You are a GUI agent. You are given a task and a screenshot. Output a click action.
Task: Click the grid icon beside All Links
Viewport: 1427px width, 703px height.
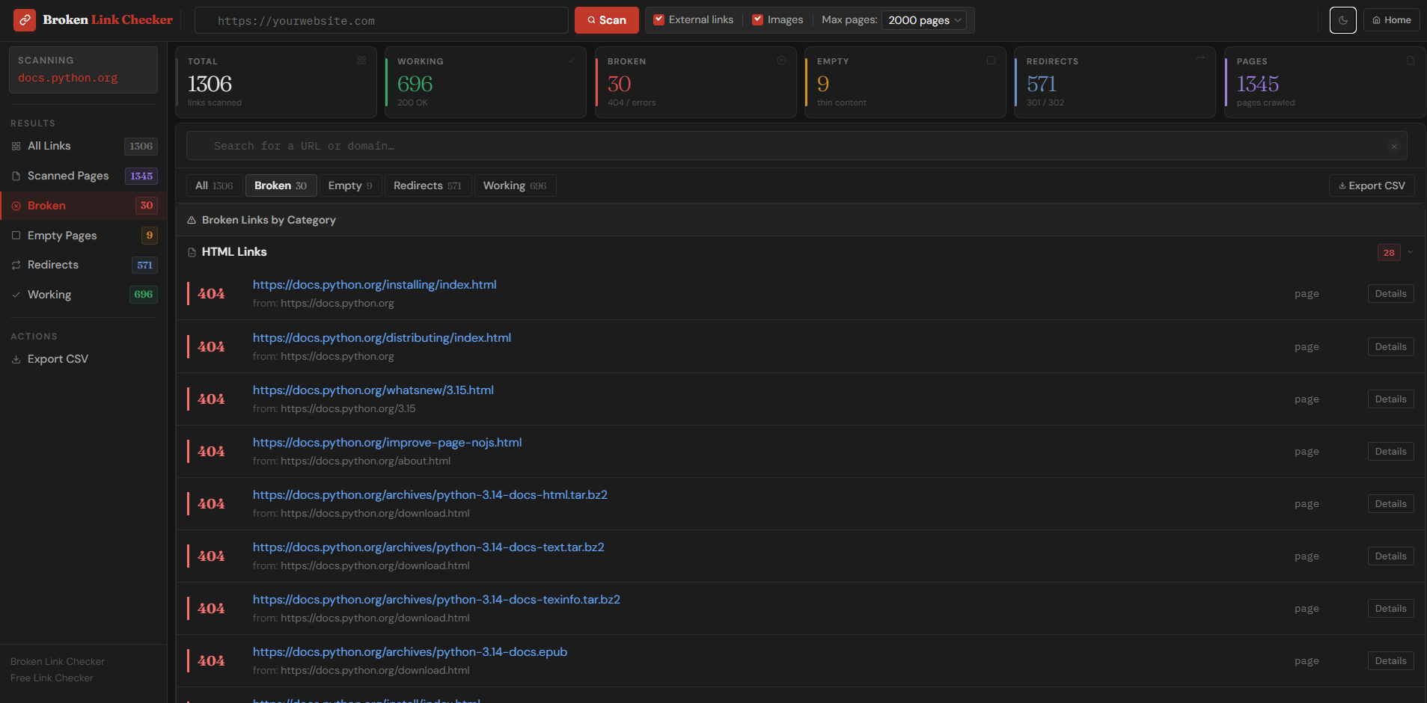point(16,146)
